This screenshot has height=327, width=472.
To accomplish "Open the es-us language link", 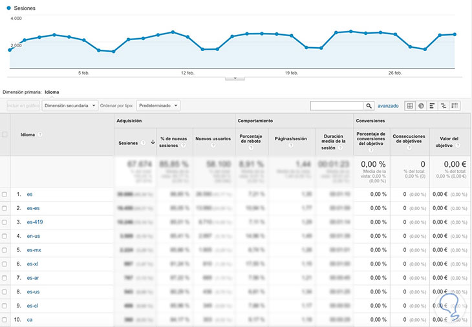I will point(33,292).
